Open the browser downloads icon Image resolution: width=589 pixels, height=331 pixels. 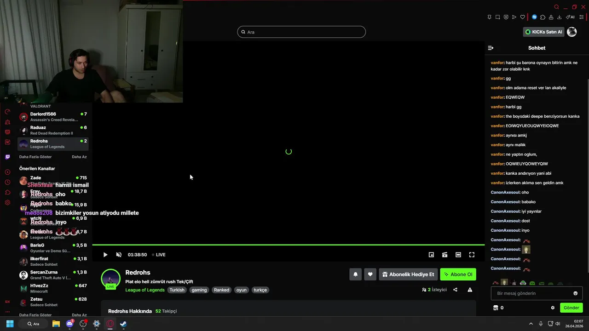(x=559, y=17)
